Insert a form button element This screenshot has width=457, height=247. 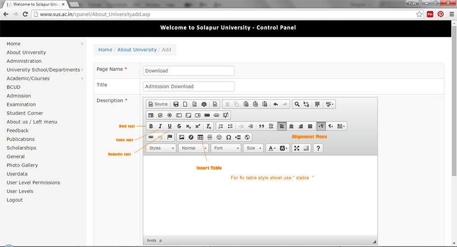click(x=207, y=115)
